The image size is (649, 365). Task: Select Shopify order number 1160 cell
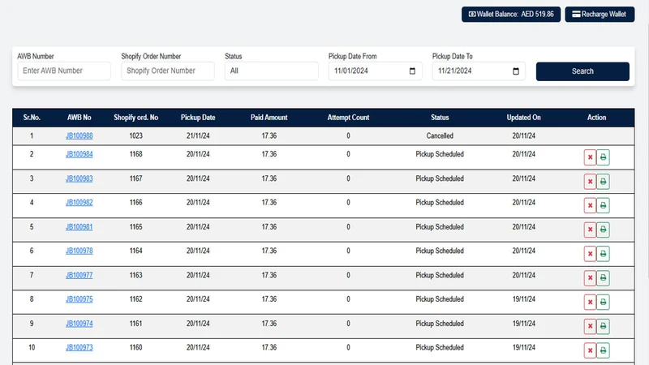(135, 348)
